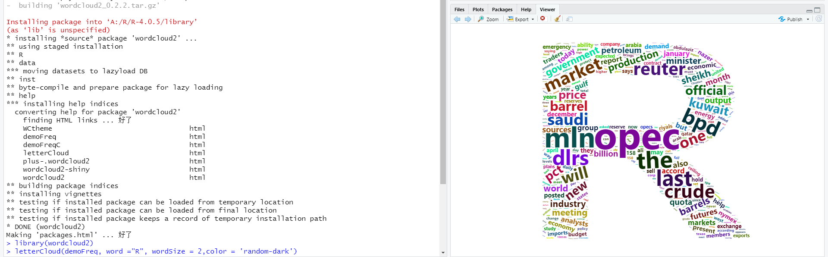Remove current viewer item via red X

[543, 19]
